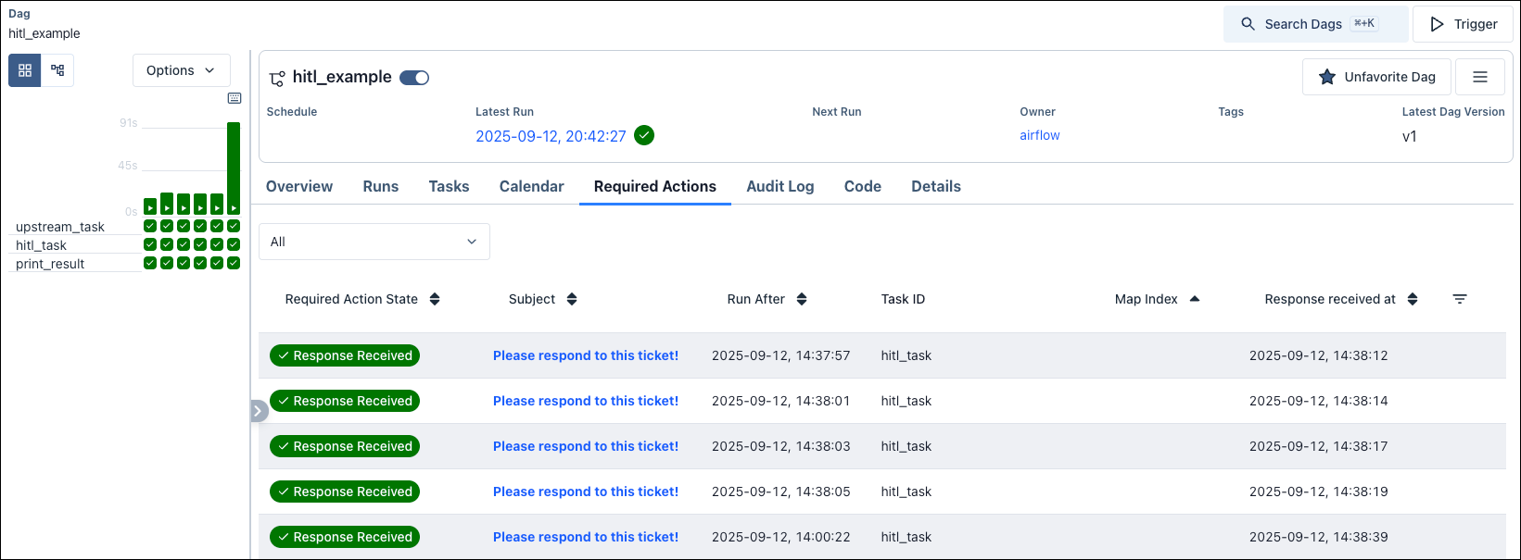Expand the collapsed side panel arrow

[x=260, y=411]
